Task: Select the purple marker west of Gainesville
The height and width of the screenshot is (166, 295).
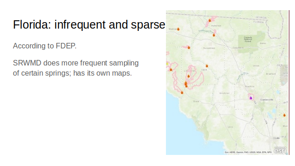Action: 251,98
